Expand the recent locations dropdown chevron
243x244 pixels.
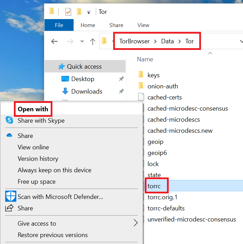click(x=82, y=41)
